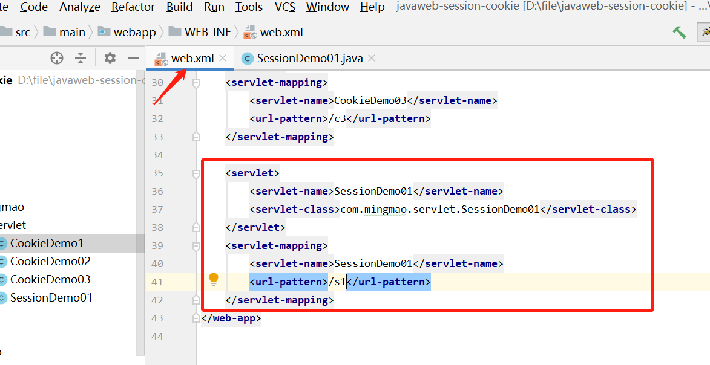Viewport: 710px width, 365px height.
Task: Open the Help menu
Action: tap(372, 7)
